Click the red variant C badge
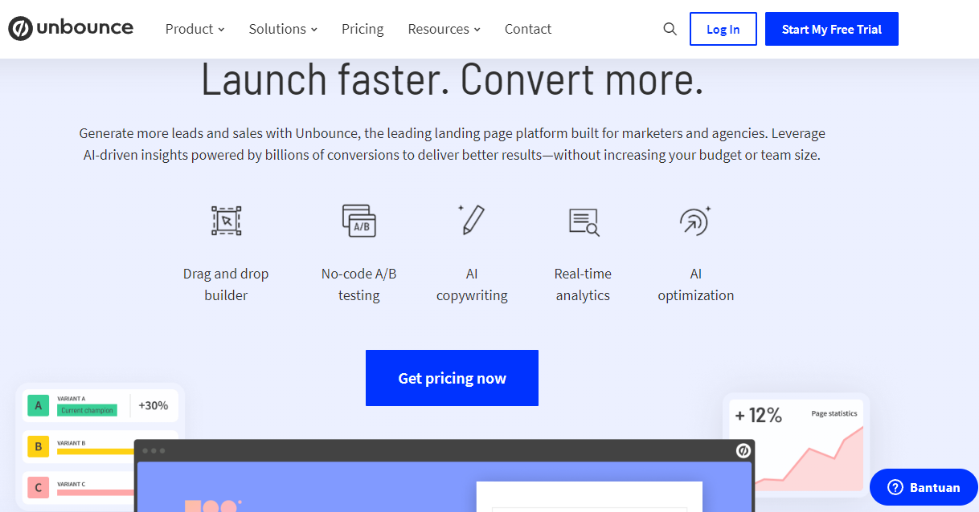The image size is (979, 512). (38, 486)
